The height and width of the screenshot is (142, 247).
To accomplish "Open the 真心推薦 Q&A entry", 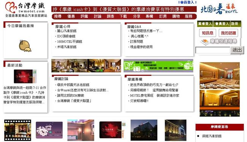I will coord(139,36).
